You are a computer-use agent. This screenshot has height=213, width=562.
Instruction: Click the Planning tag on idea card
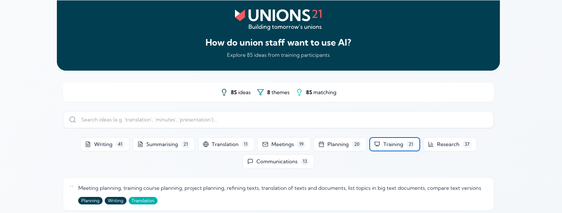coord(90,201)
